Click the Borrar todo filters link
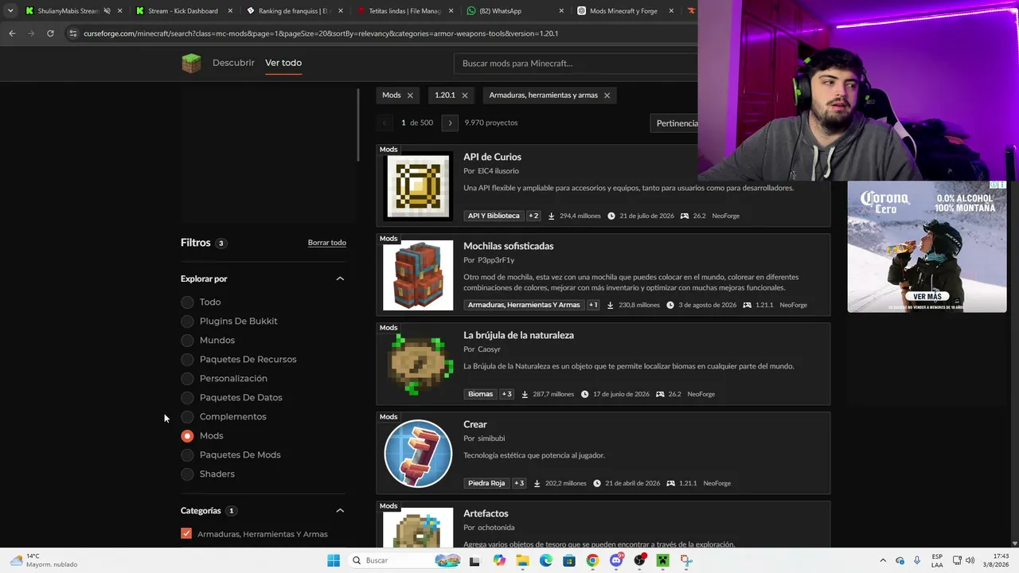 (x=327, y=243)
